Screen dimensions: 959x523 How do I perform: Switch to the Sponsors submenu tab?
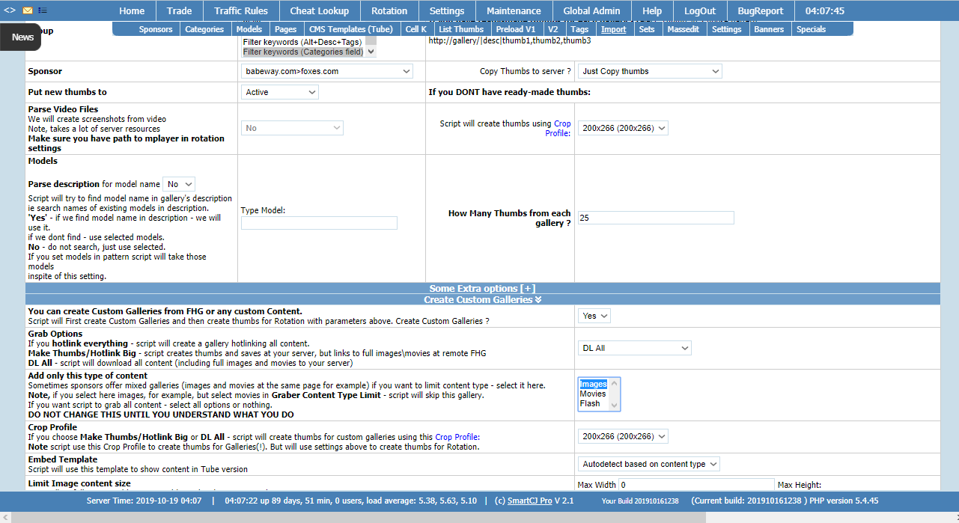coord(156,29)
